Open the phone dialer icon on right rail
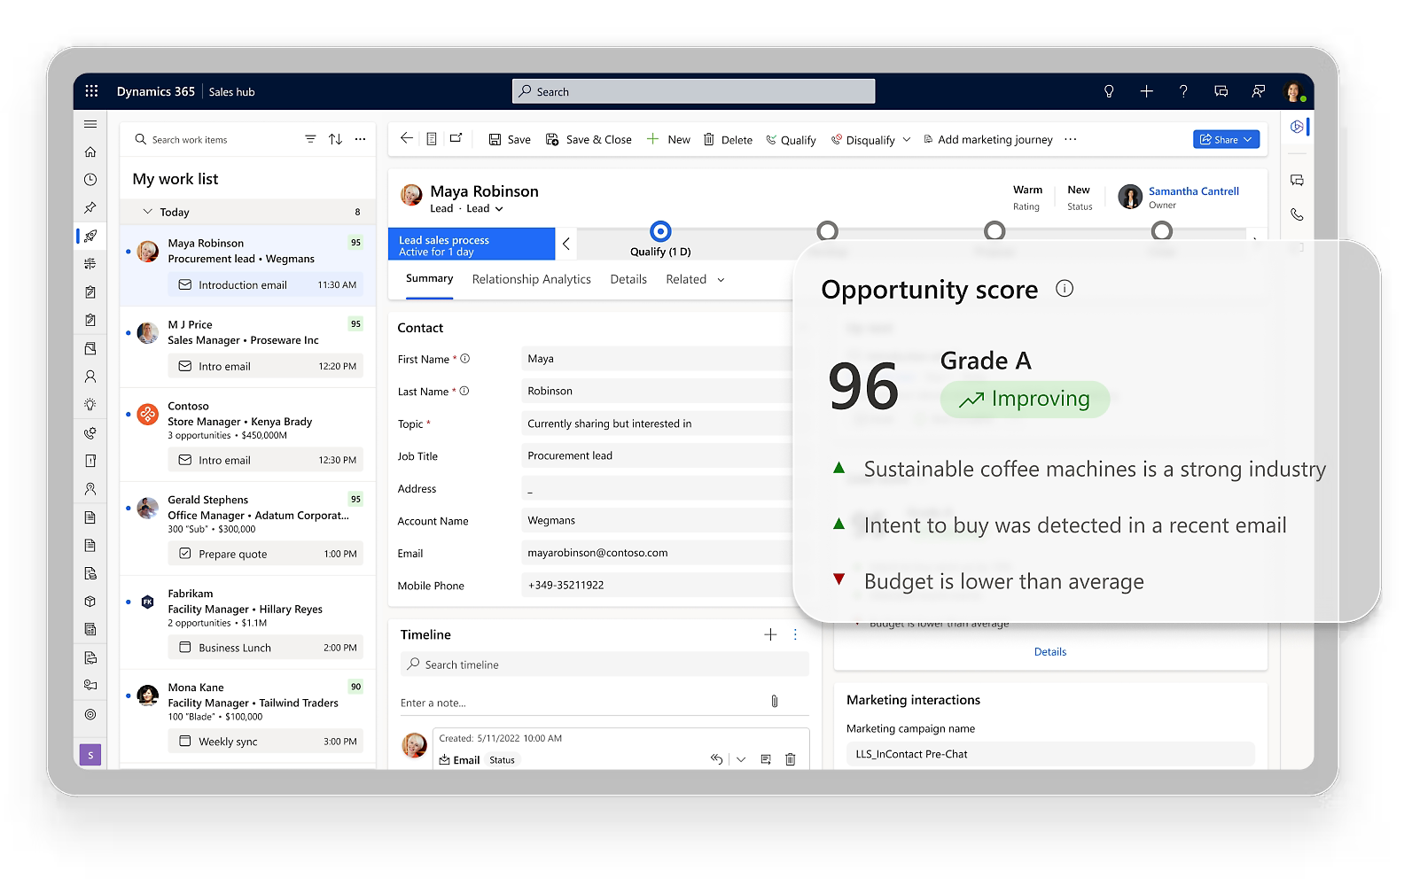 click(1297, 214)
